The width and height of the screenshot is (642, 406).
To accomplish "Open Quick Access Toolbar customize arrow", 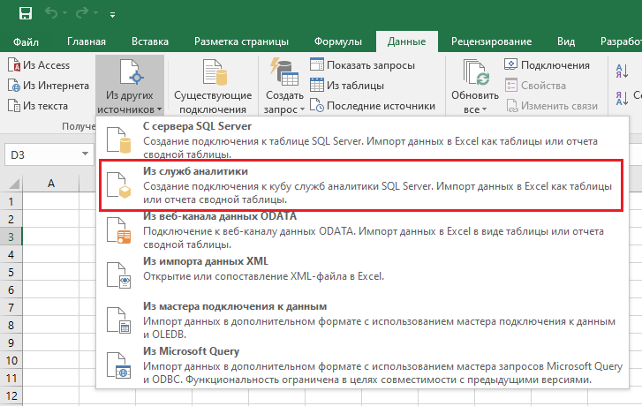I will click(x=111, y=15).
